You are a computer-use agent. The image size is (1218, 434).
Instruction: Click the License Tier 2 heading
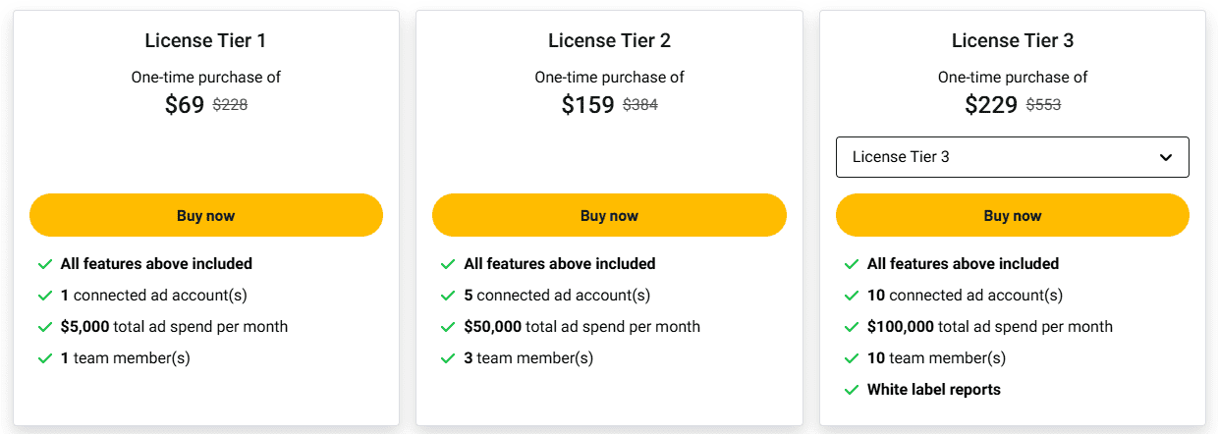coord(609,40)
